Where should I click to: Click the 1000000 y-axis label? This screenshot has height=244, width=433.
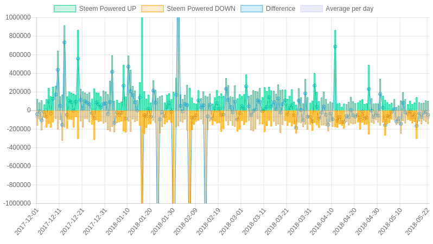click(18, 17)
